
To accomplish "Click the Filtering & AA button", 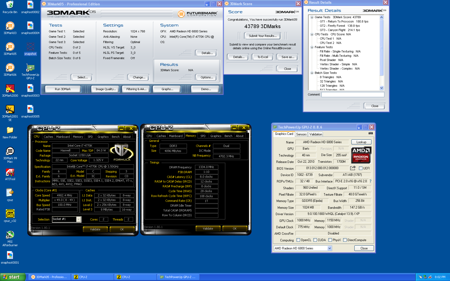I will point(136,89).
